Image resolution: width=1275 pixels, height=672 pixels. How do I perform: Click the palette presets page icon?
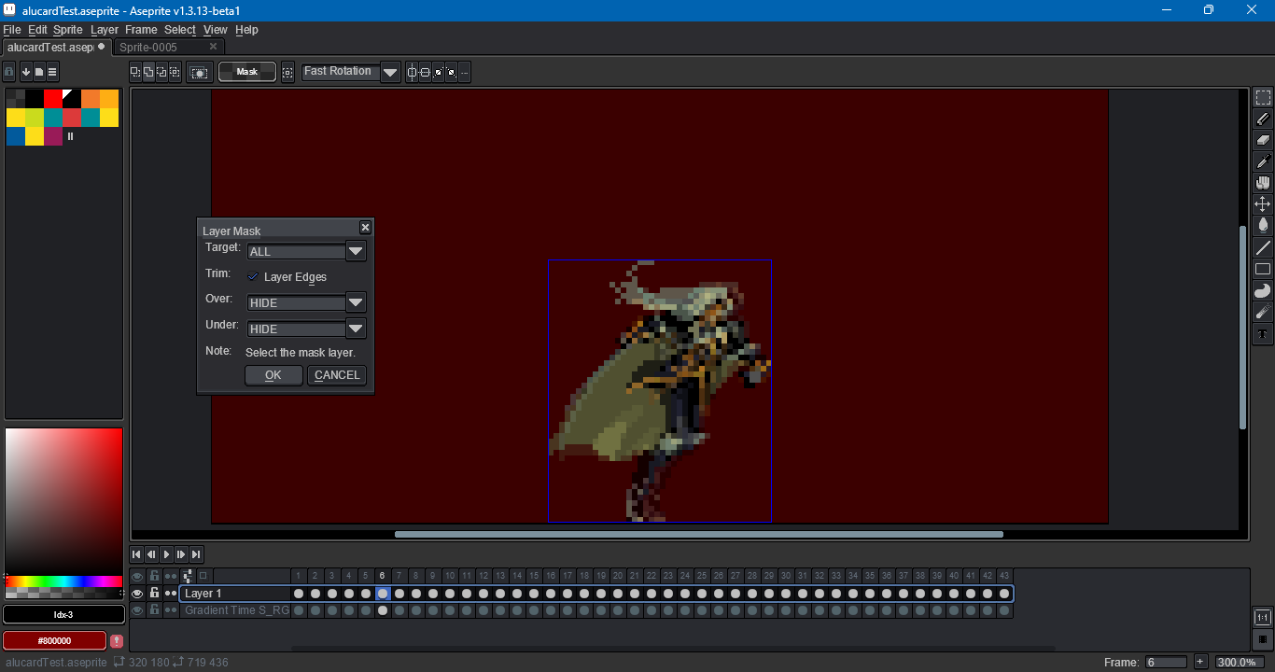(x=39, y=72)
